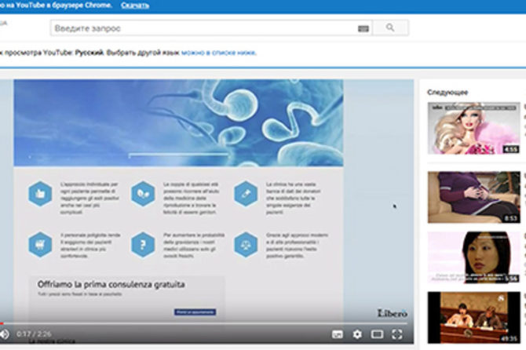Click the thumbs-up hexagon icon in video
The width and height of the screenshot is (526, 350).
click(40, 192)
